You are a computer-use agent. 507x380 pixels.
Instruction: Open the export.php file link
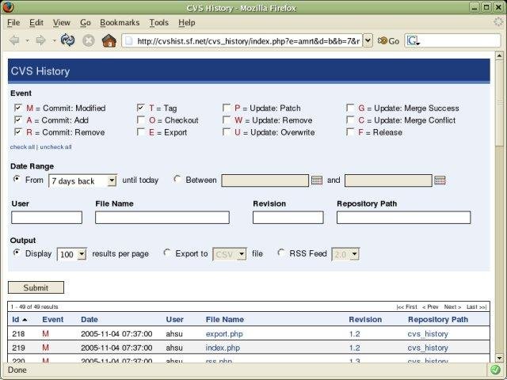(224, 334)
